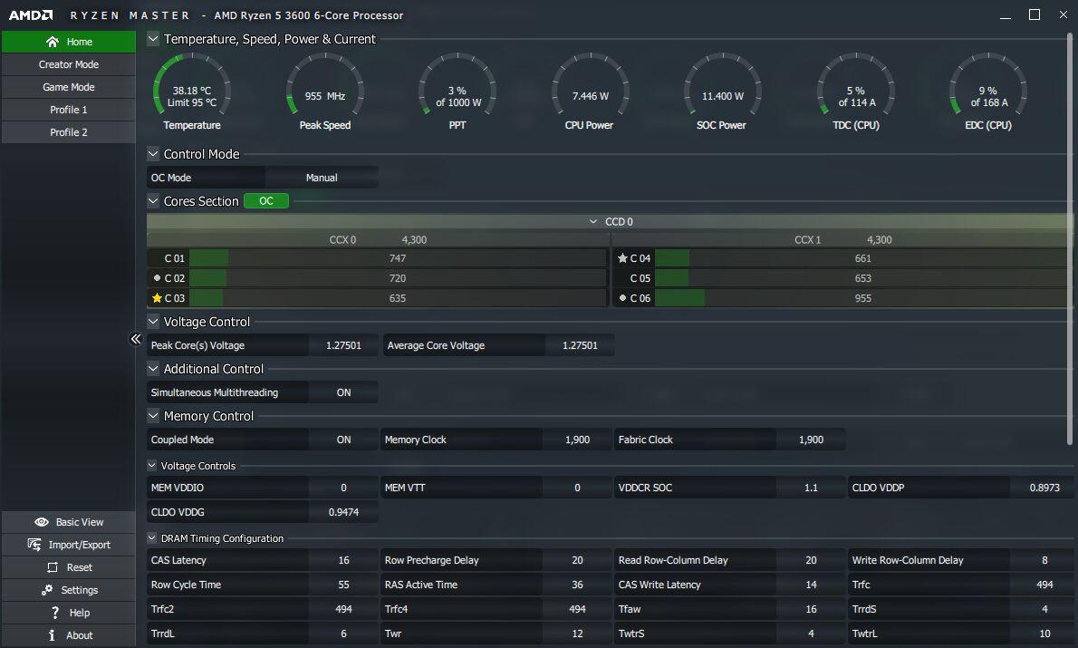The image size is (1078, 648).
Task: Click Trfc value 494
Action: [1044, 584]
